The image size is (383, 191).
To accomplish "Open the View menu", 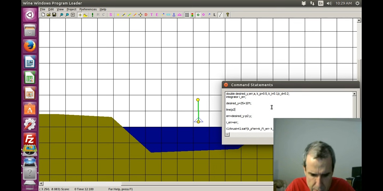I will pyautogui.click(x=60, y=9).
